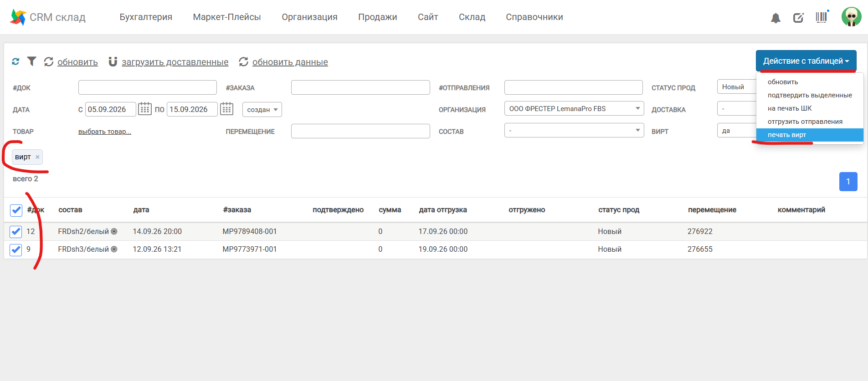This screenshot has height=381, width=868.
Task: Click the 'загрузить доставленные' link
Action: [x=175, y=62]
